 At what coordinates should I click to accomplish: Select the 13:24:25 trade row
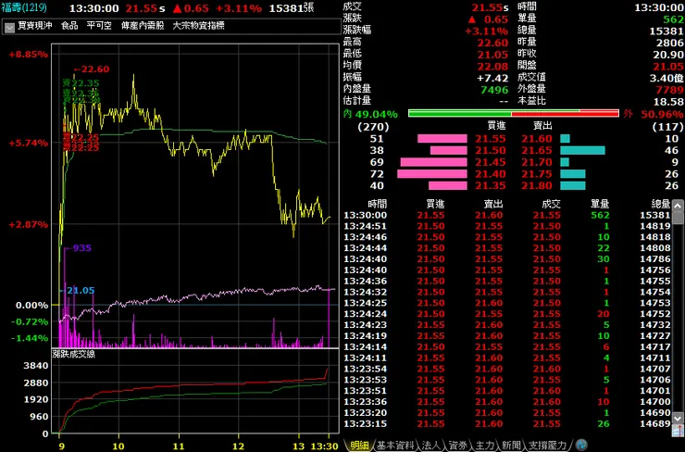tap(506, 303)
